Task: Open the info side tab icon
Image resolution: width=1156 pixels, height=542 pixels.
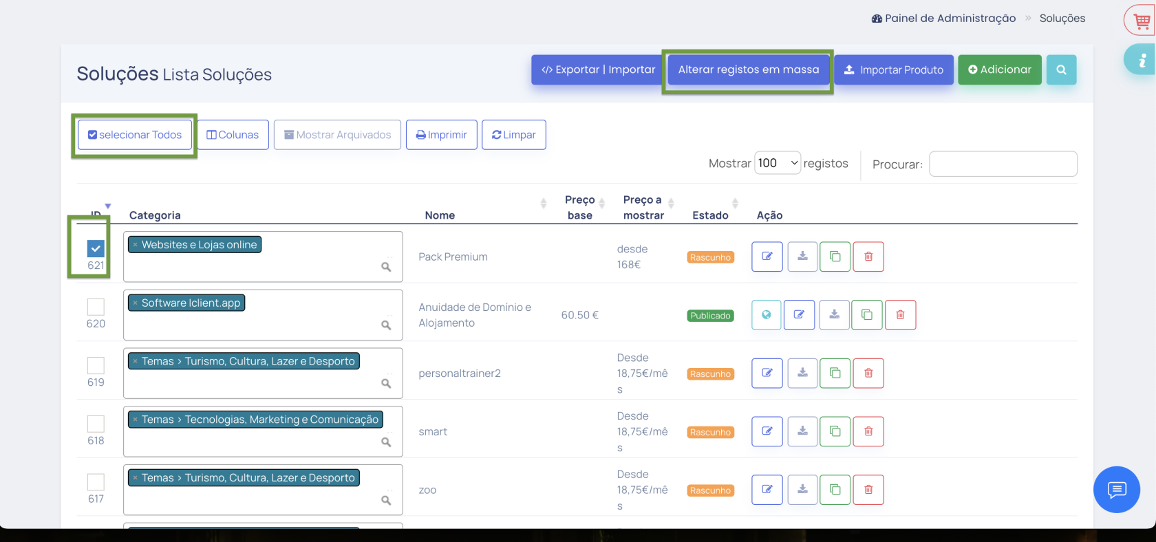Action: click(1142, 60)
